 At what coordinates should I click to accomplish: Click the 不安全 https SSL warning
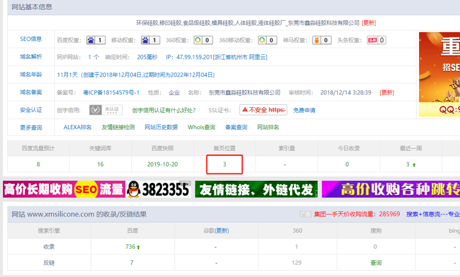(263, 110)
